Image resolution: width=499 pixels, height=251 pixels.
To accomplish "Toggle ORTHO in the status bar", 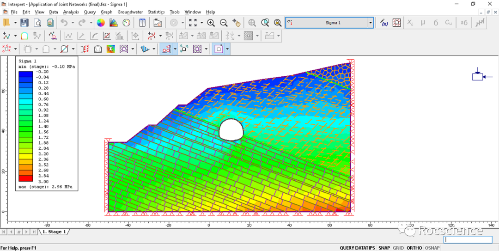I will coord(414,248).
